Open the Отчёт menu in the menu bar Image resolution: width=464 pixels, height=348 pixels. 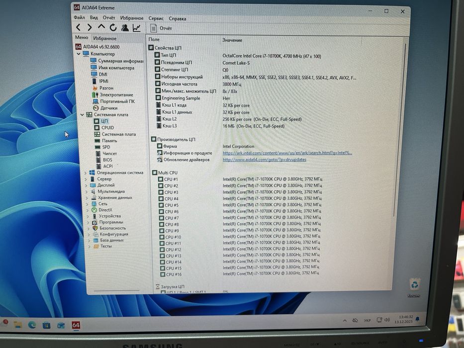coord(109,18)
